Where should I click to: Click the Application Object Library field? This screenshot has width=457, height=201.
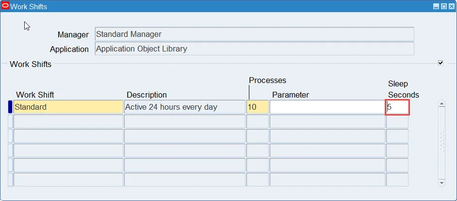pos(254,49)
